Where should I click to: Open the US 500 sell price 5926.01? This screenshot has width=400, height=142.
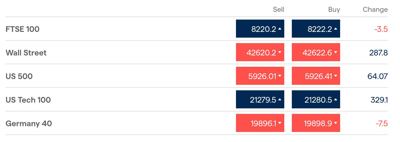(x=260, y=76)
